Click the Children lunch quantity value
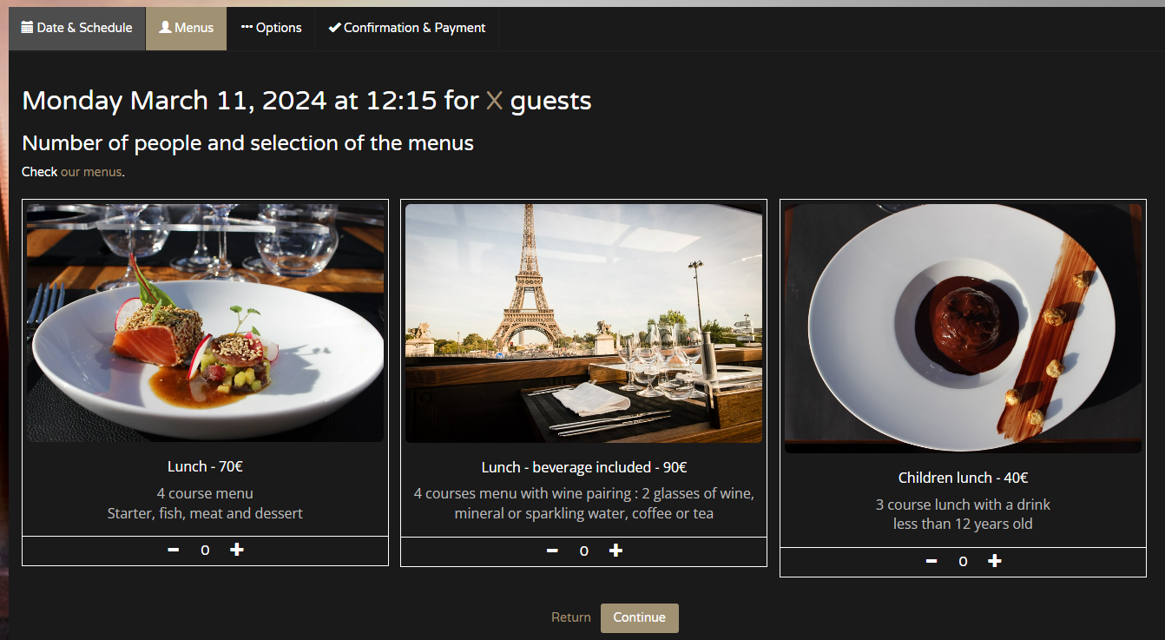The height and width of the screenshot is (640, 1165). (963, 561)
